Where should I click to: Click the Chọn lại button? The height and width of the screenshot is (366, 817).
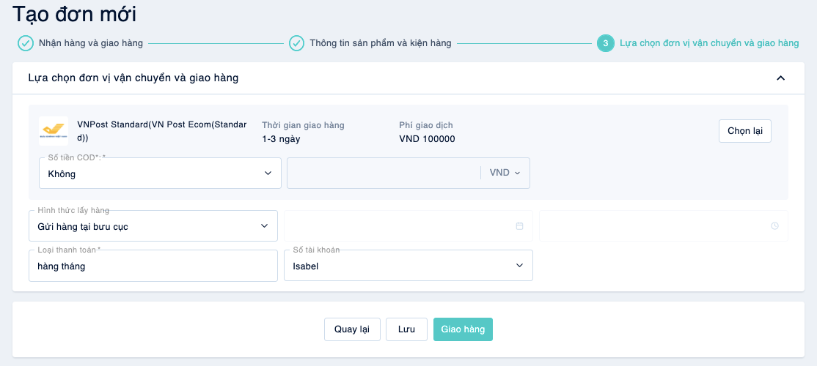[x=745, y=131]
